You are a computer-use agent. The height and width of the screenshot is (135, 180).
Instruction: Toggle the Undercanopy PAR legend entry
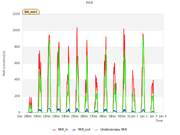[x=111, y=129]
